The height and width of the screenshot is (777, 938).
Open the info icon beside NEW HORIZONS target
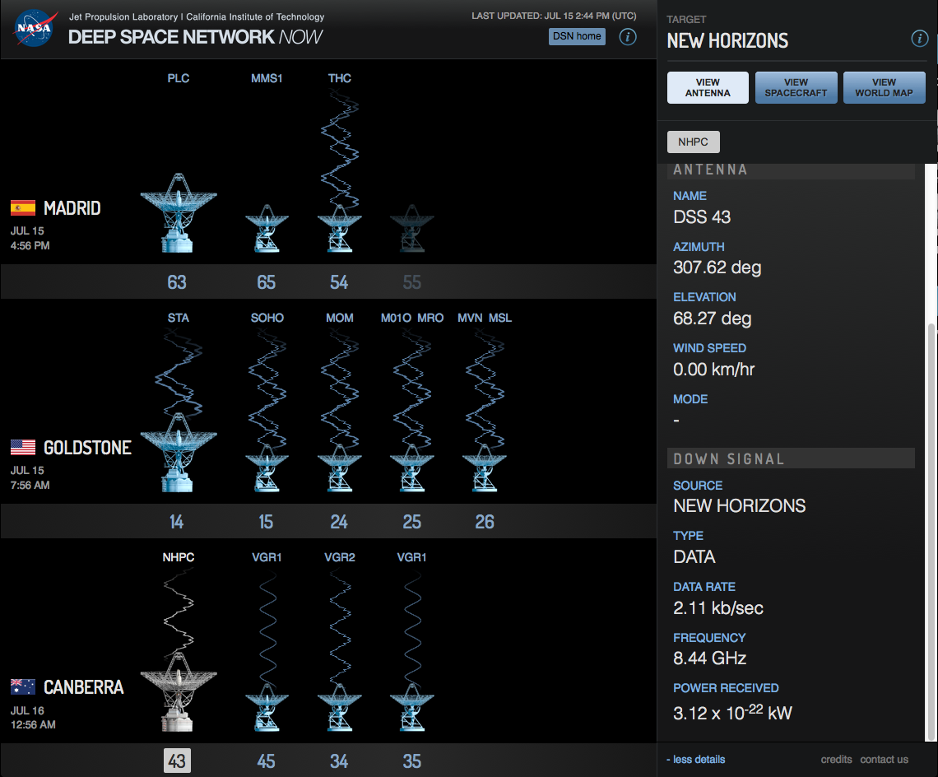(919, 39)
